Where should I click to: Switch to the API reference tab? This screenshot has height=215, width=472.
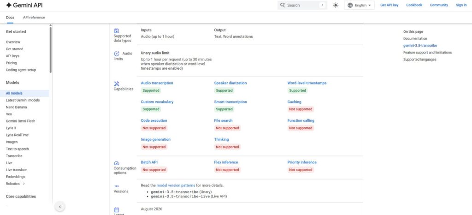coord(34,18)
